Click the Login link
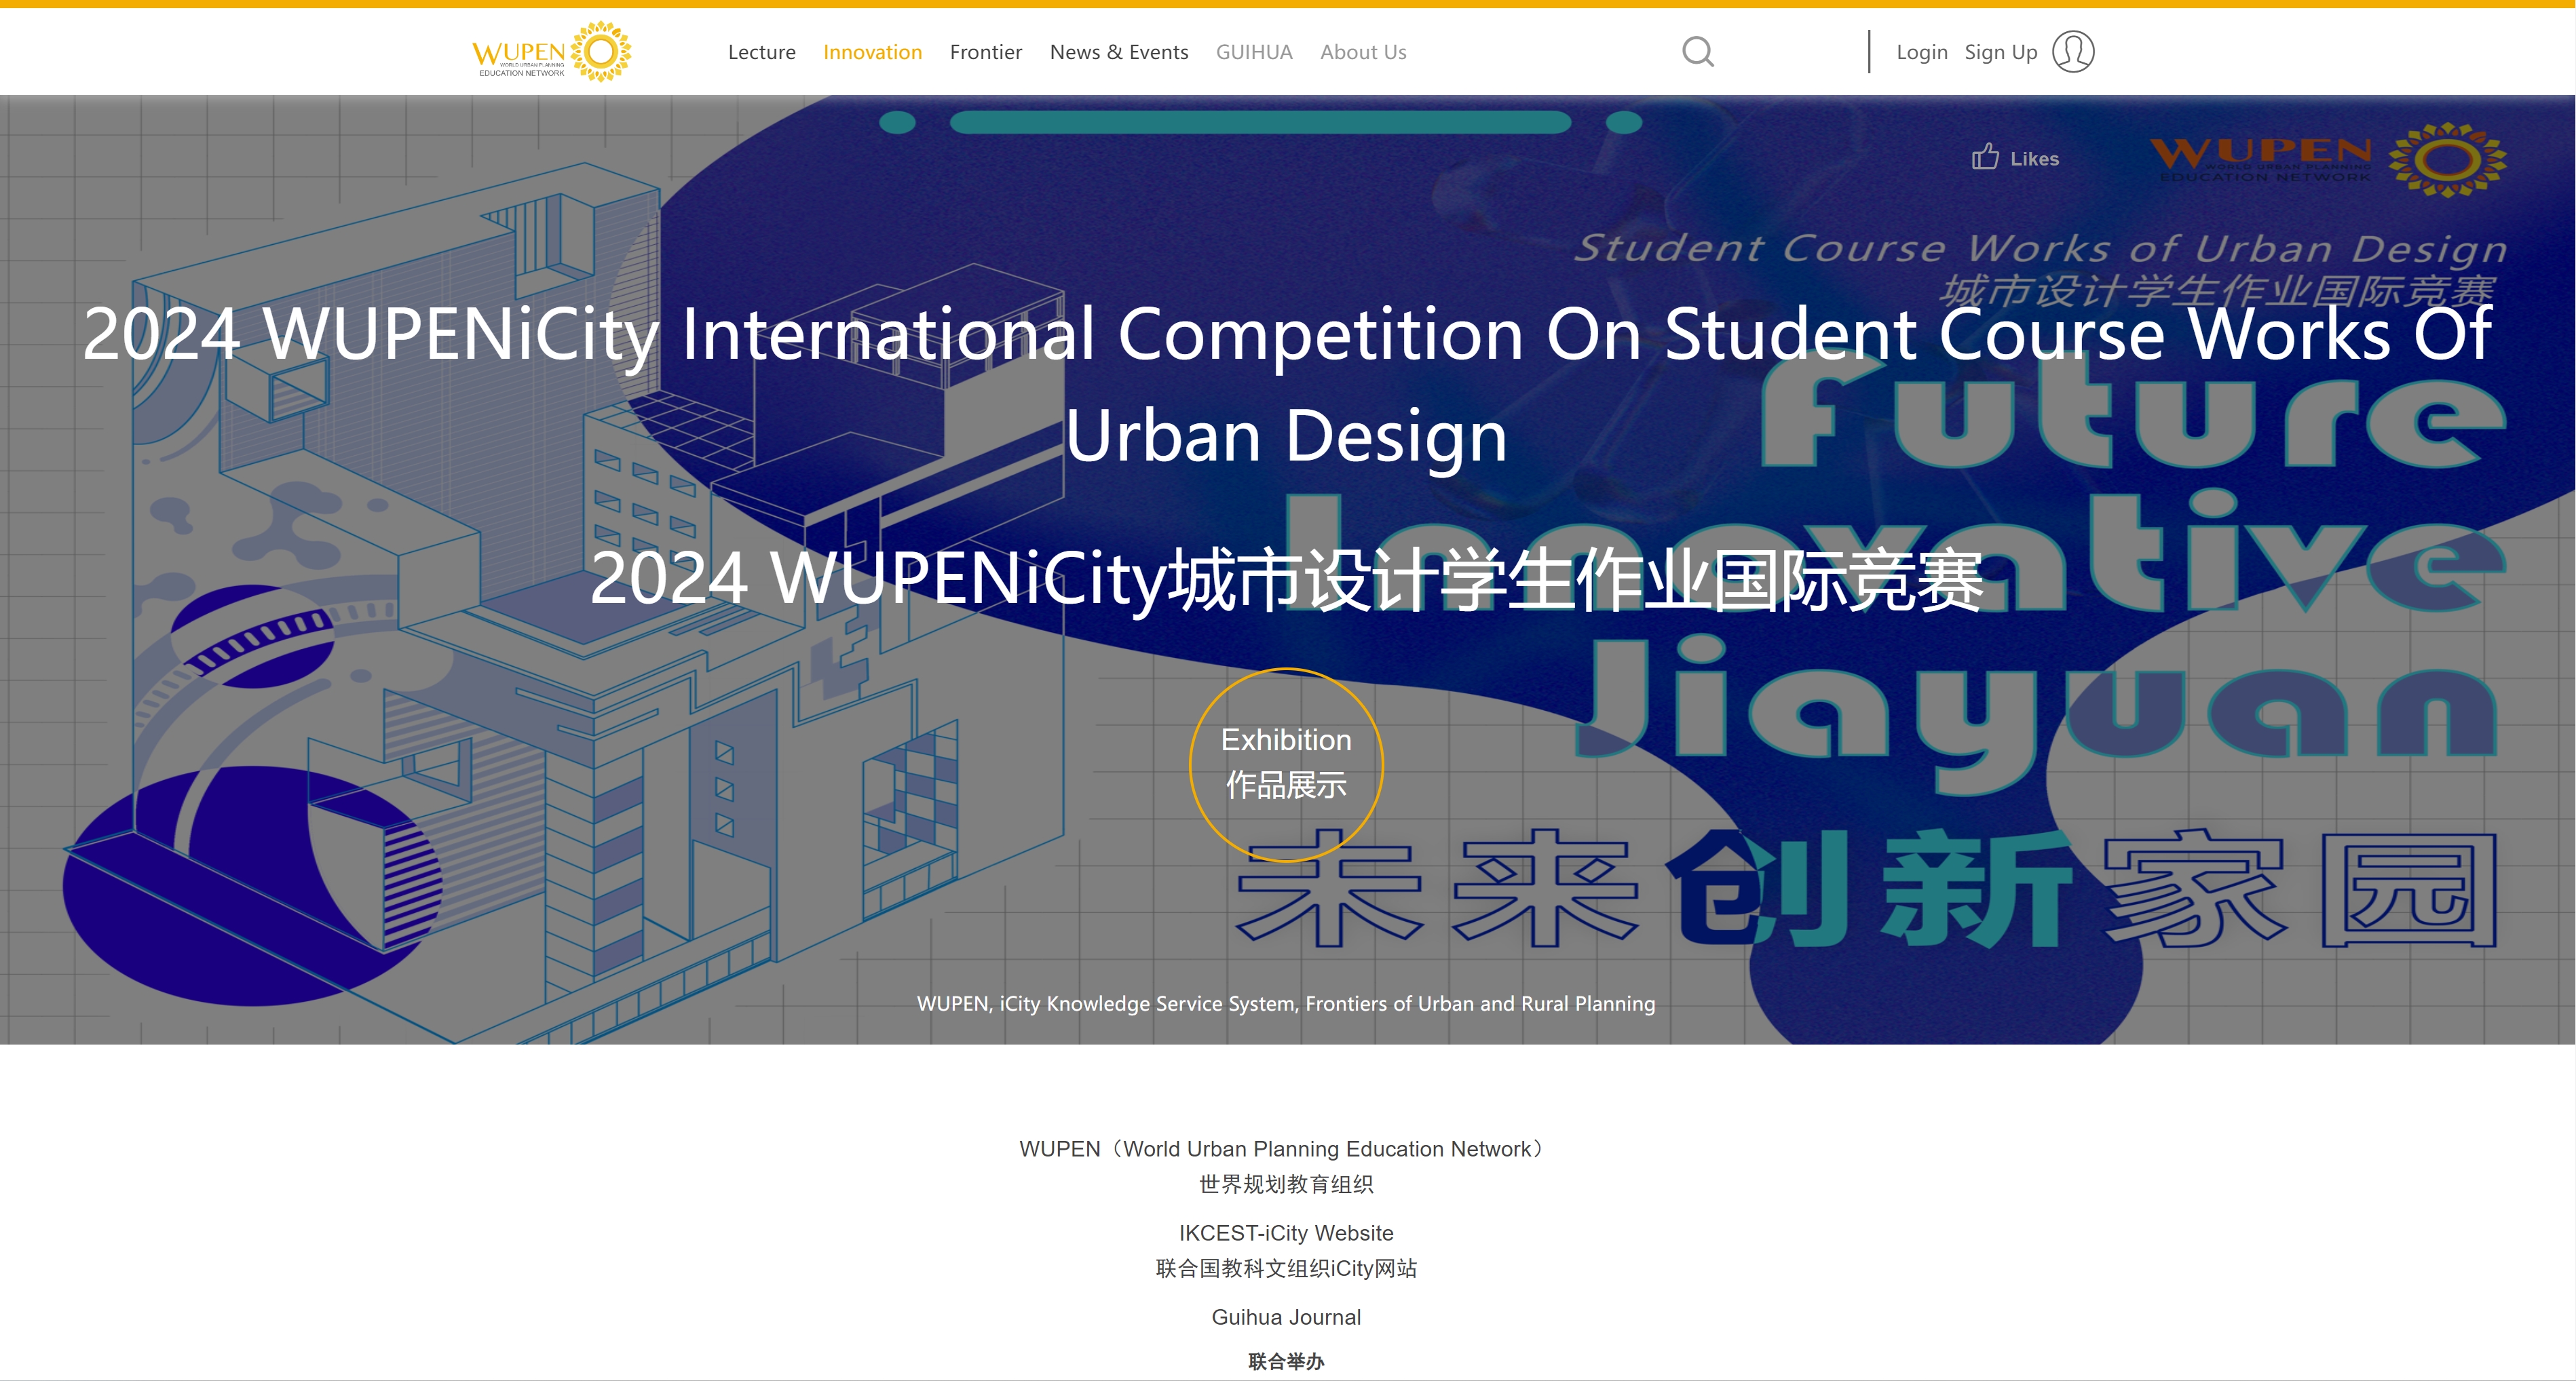 (x=1921, y=52)
